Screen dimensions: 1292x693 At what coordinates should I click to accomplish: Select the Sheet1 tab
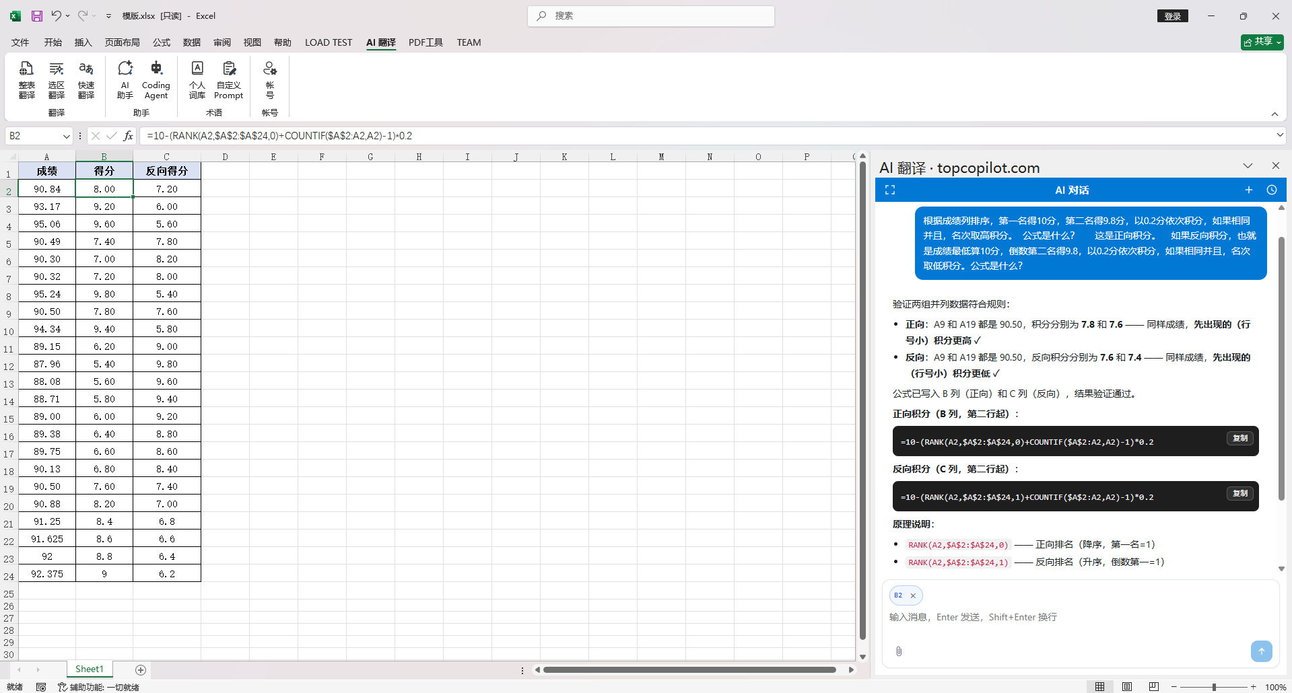(90, 669)
